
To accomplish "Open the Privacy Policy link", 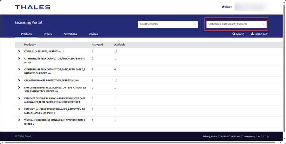I will pos(210,136).
